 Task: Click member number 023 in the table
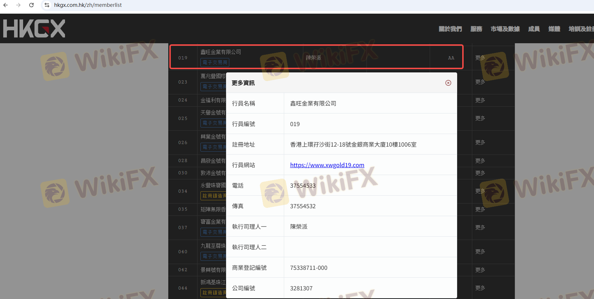click(x=183, y=82)
